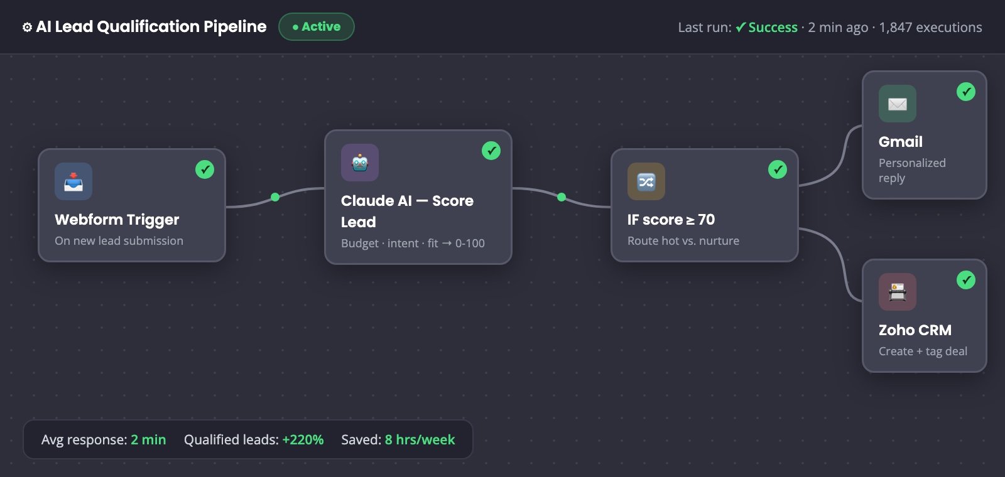This screenshot has width=1005, height=477.
Task: Click 'Route hot vs. nurture' subtitle
Action: [683, 241]
